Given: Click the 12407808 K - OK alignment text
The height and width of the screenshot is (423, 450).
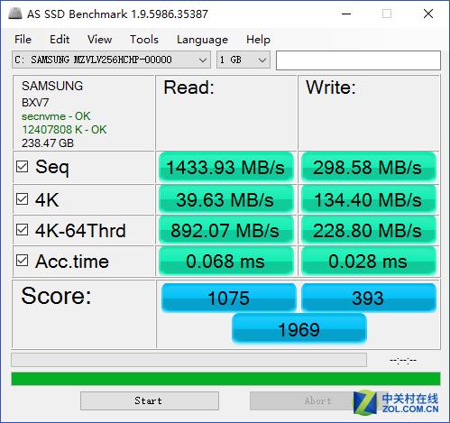Looking at the screenshot, I should (64, 130).
